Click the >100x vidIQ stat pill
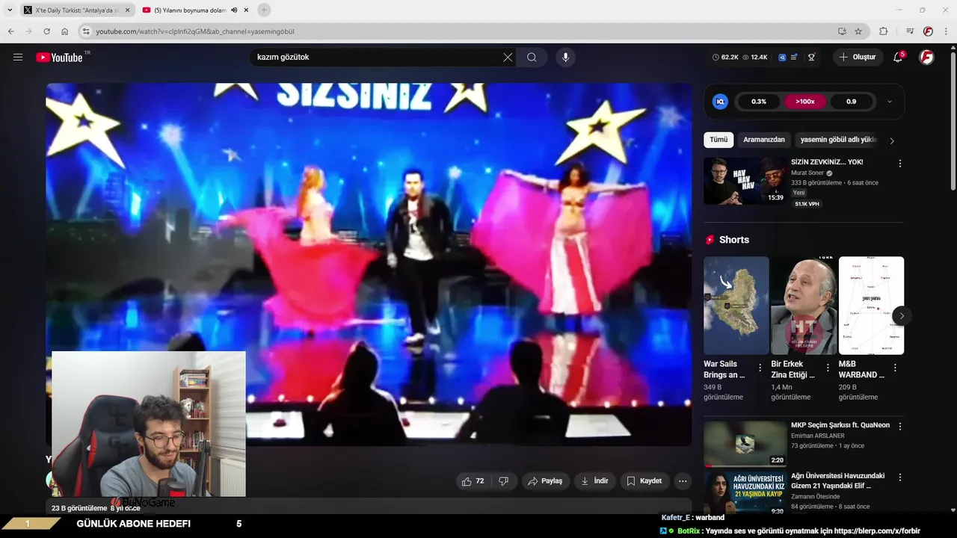 (805, 102)
